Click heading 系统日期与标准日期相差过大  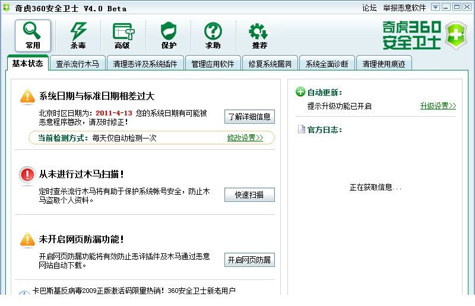[x=97, y=96]
